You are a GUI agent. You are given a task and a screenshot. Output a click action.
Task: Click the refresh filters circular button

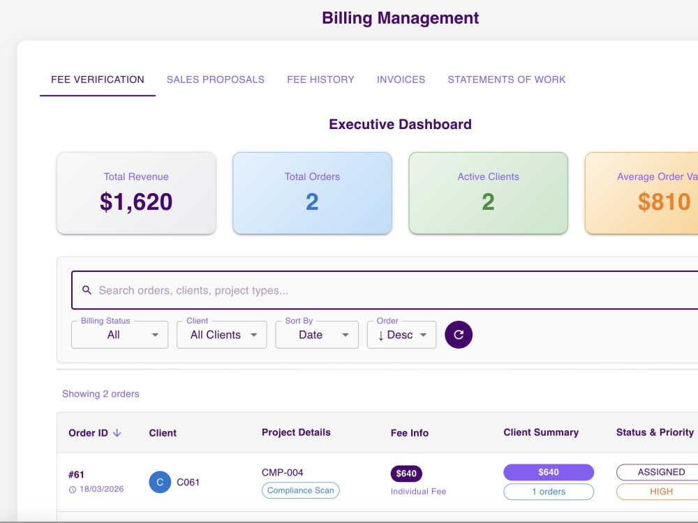click(459, 335)
